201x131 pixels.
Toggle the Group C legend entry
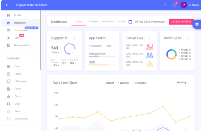click(185, 56)
